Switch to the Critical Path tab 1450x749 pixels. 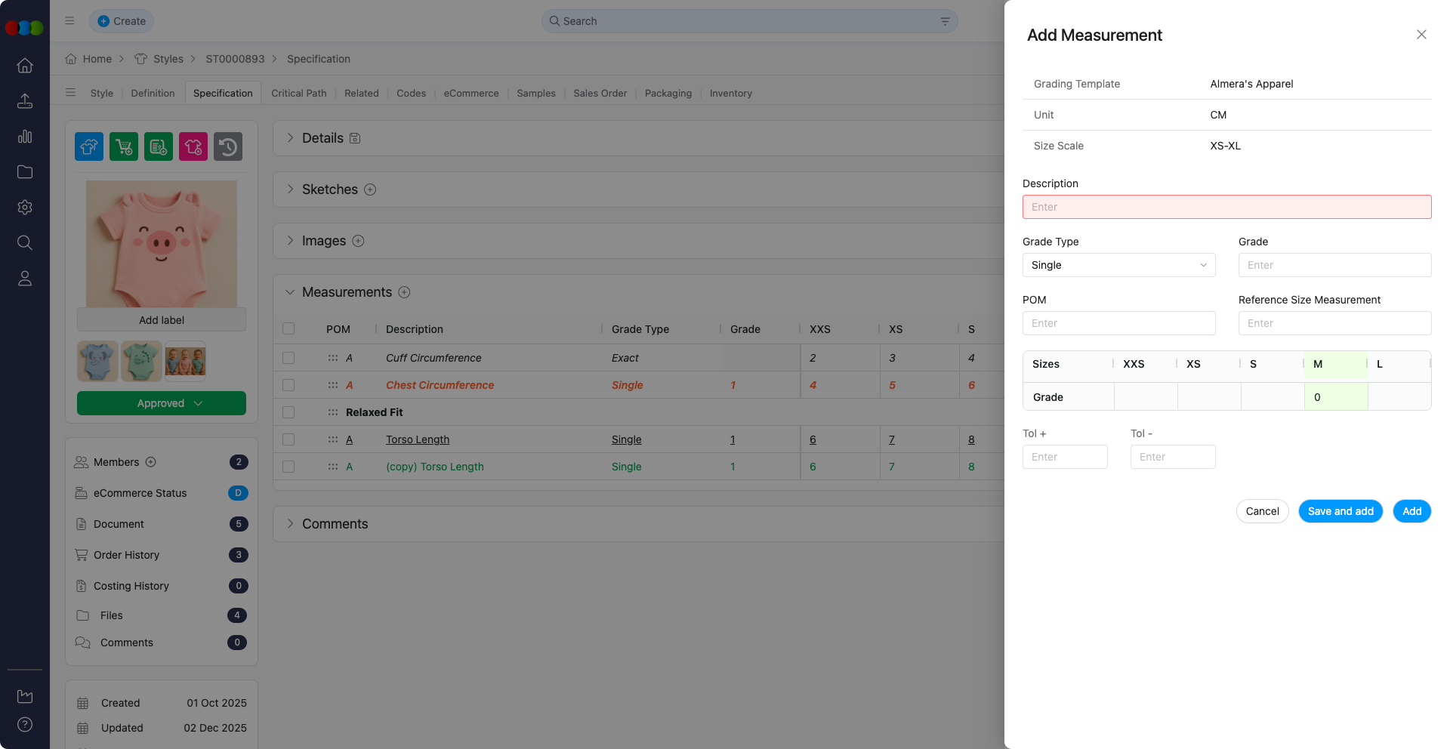tap(299, 93)
